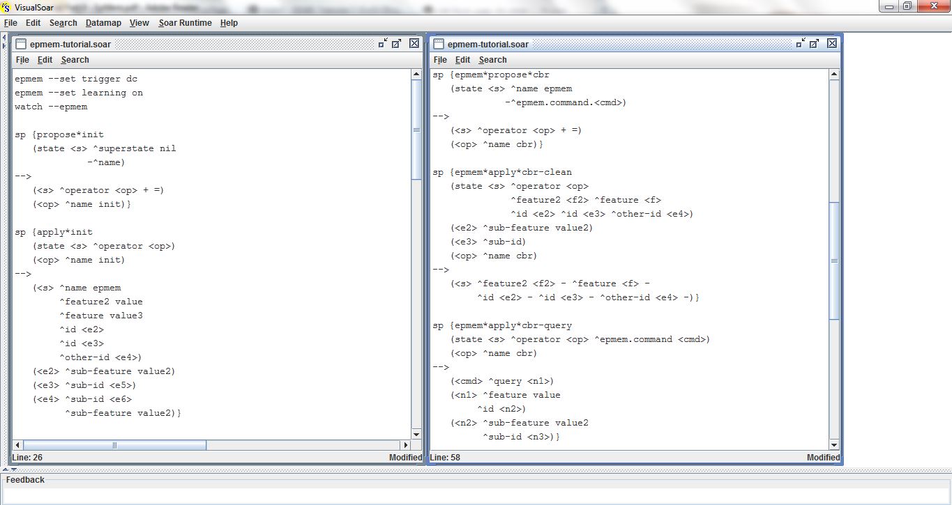Click the VisualSoar application icon in title bar
Viewport: 952px width, 505px height.
(6, 7)
